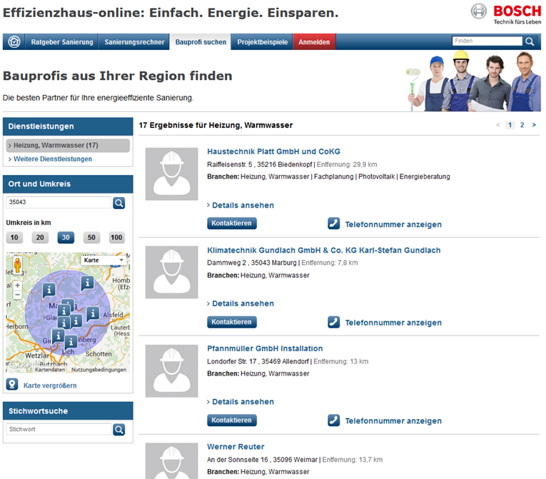Select the 30 km radius
This screenshot has width=546, height=479.
(x=66, y=238)
